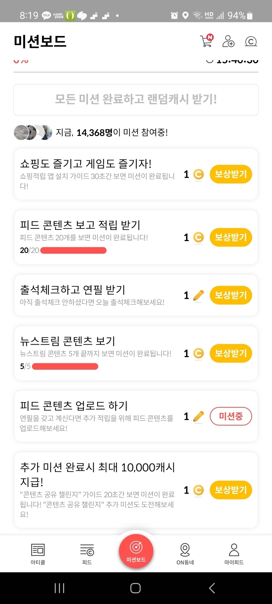Screen dimensions: 272x604
Task: Open the cash coin icon in header
Action: tap(251, 41)
